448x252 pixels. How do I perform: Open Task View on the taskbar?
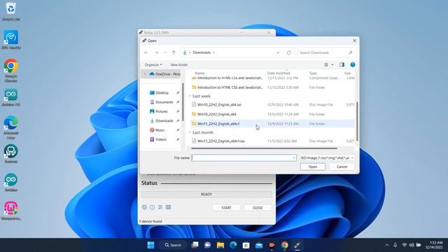[x=195, y=245]
